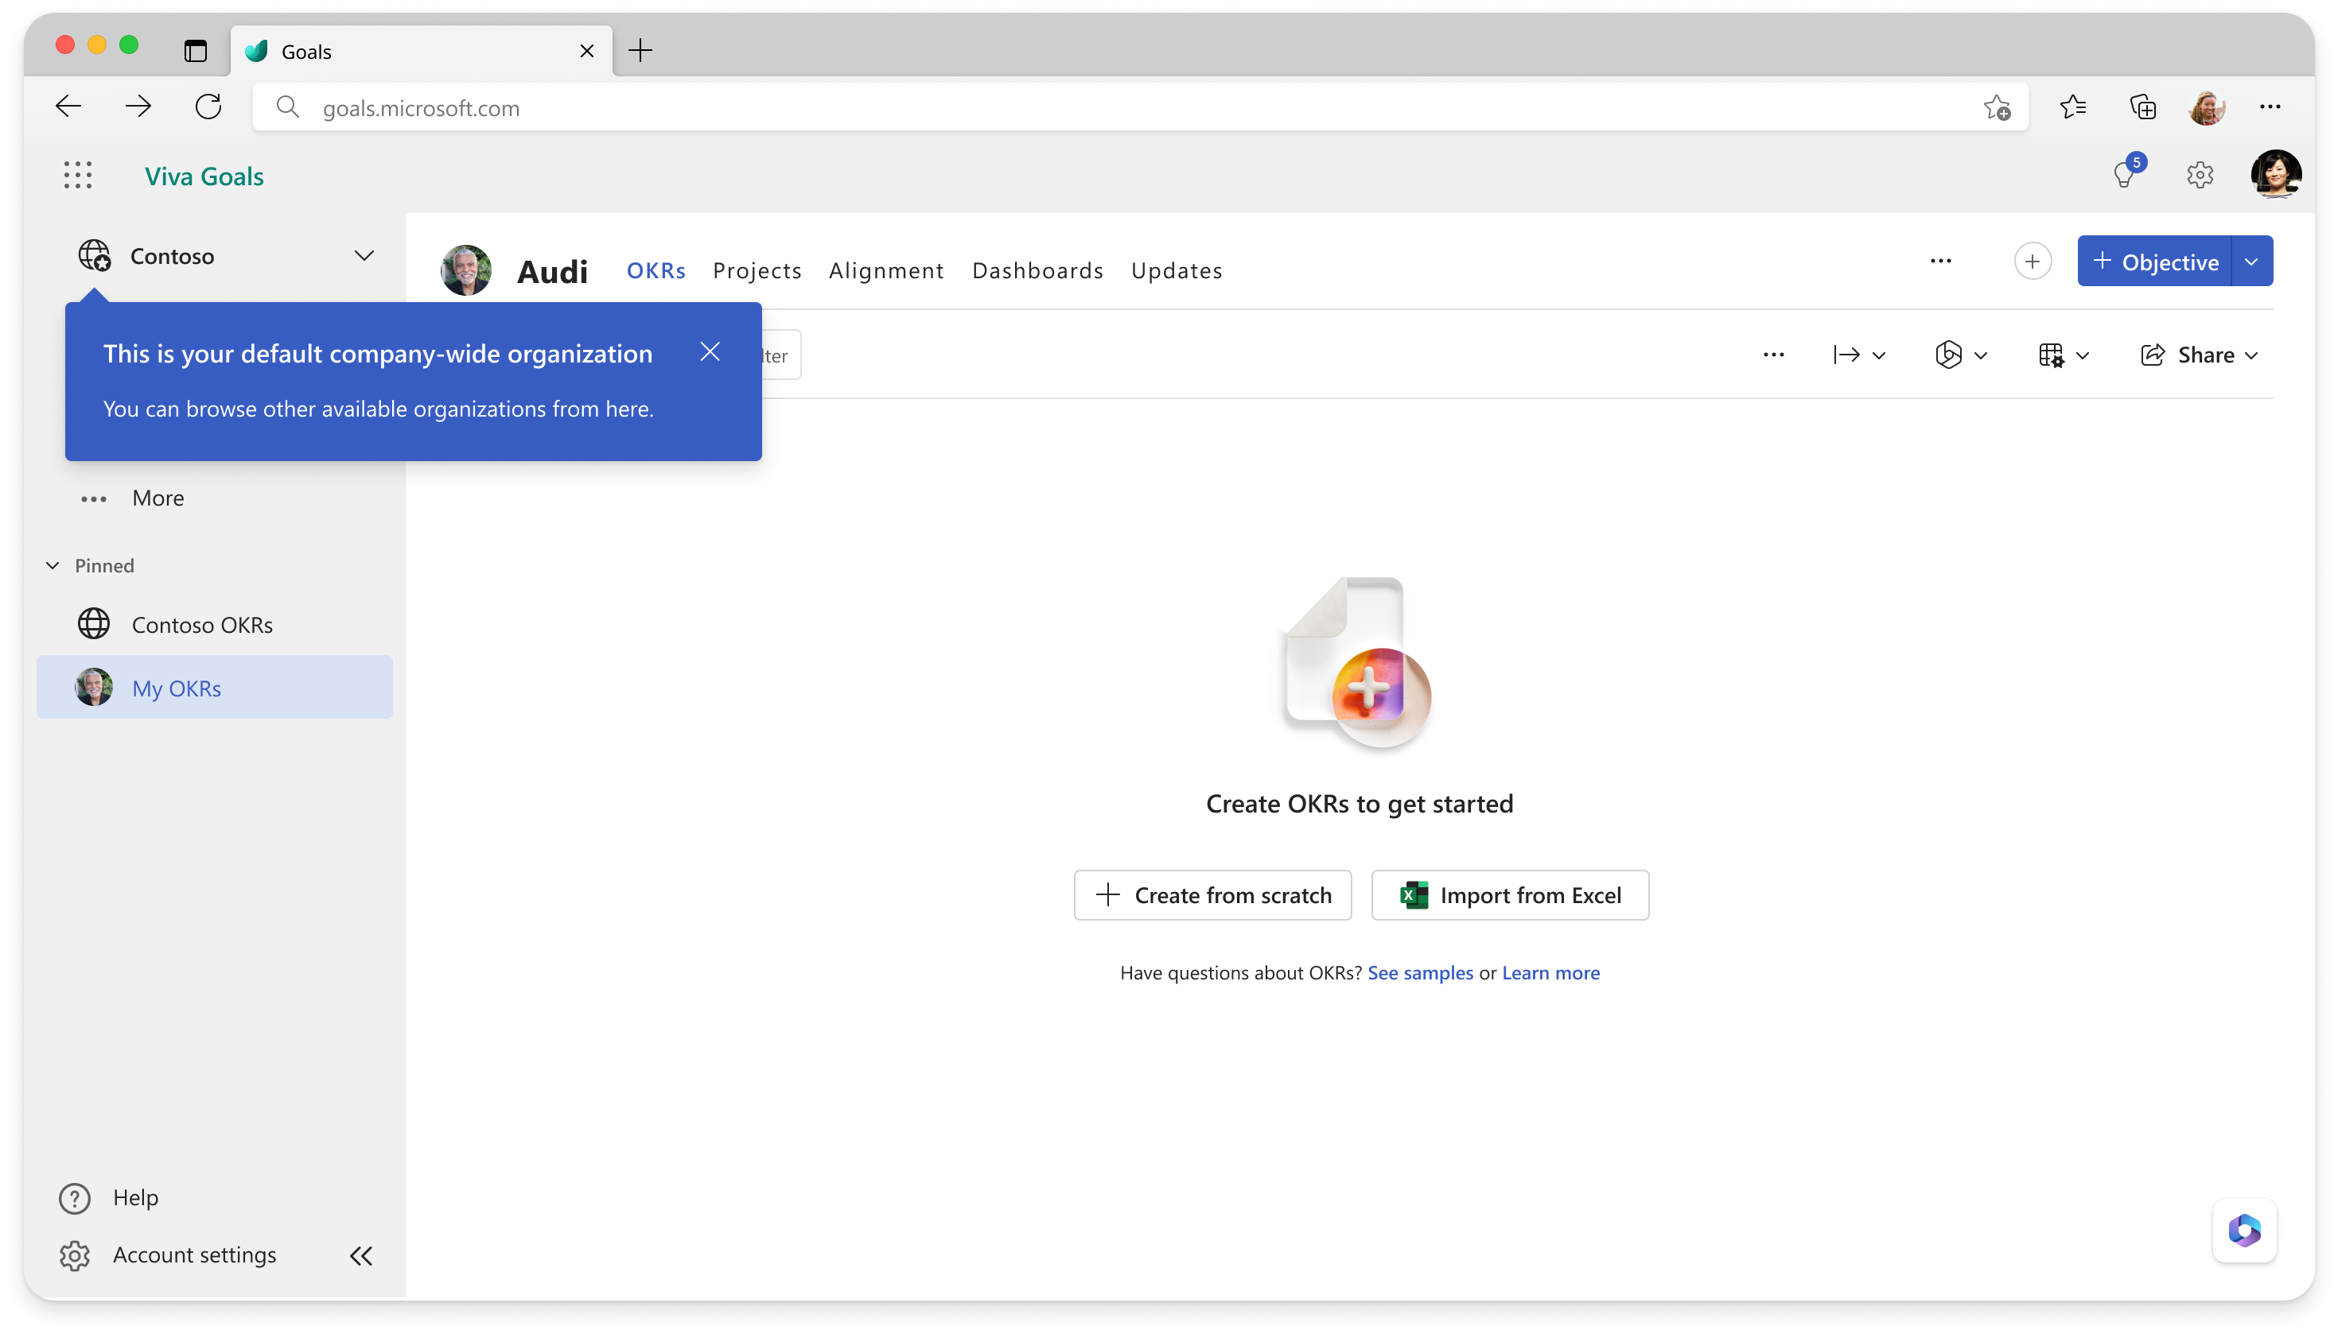Click the grid/apps launcher icon
This screenshot has height=1334, width=2338.
click(77, 175)
